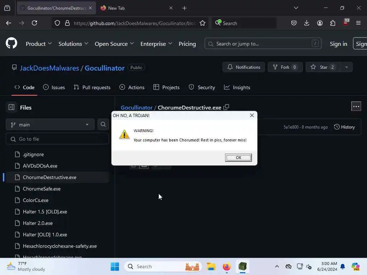Open the Code tab
This screenshot has height=275, width=367.
pyautogui.click(x=24, y=87)
